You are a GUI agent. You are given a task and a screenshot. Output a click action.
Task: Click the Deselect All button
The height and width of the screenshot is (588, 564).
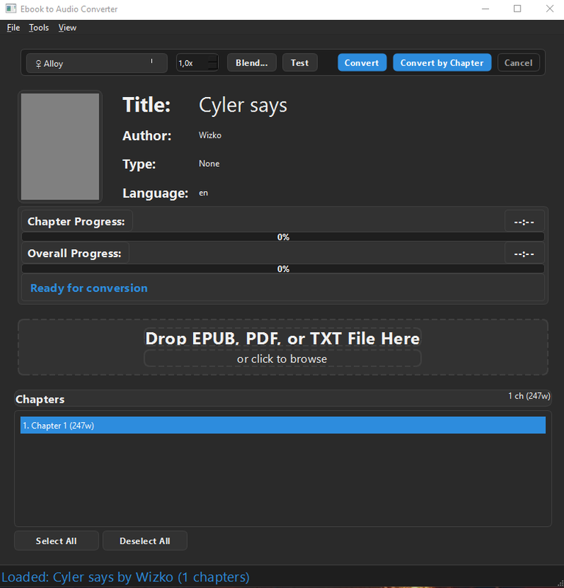tap(145, 541)
